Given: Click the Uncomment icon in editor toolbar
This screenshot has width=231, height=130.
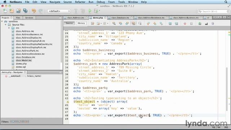Looking at the screenshot, I should click(206, 23).
